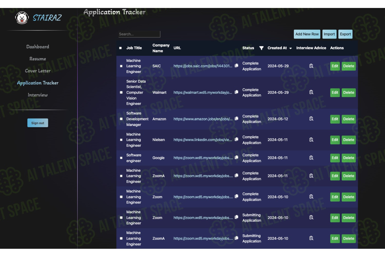
Task: Check the Walmart row checkbox
Action: pyautogui.click(x=121, y=93)
